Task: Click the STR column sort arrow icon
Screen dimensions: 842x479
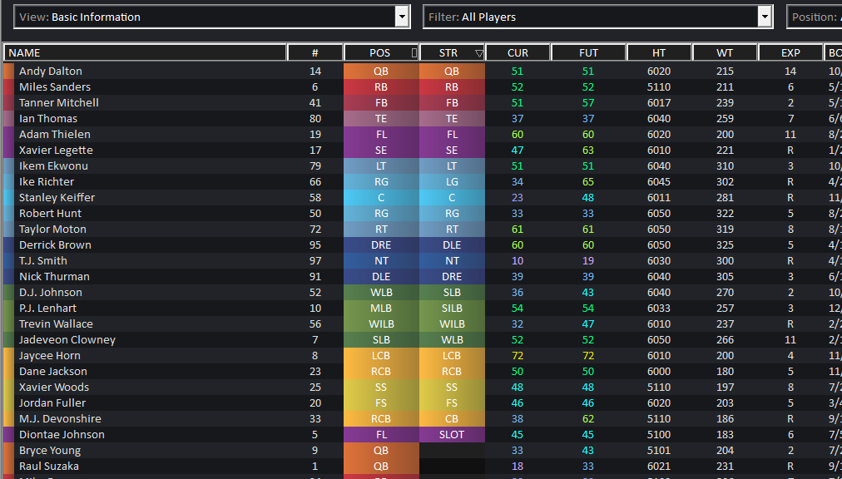Action: point(479,53)
